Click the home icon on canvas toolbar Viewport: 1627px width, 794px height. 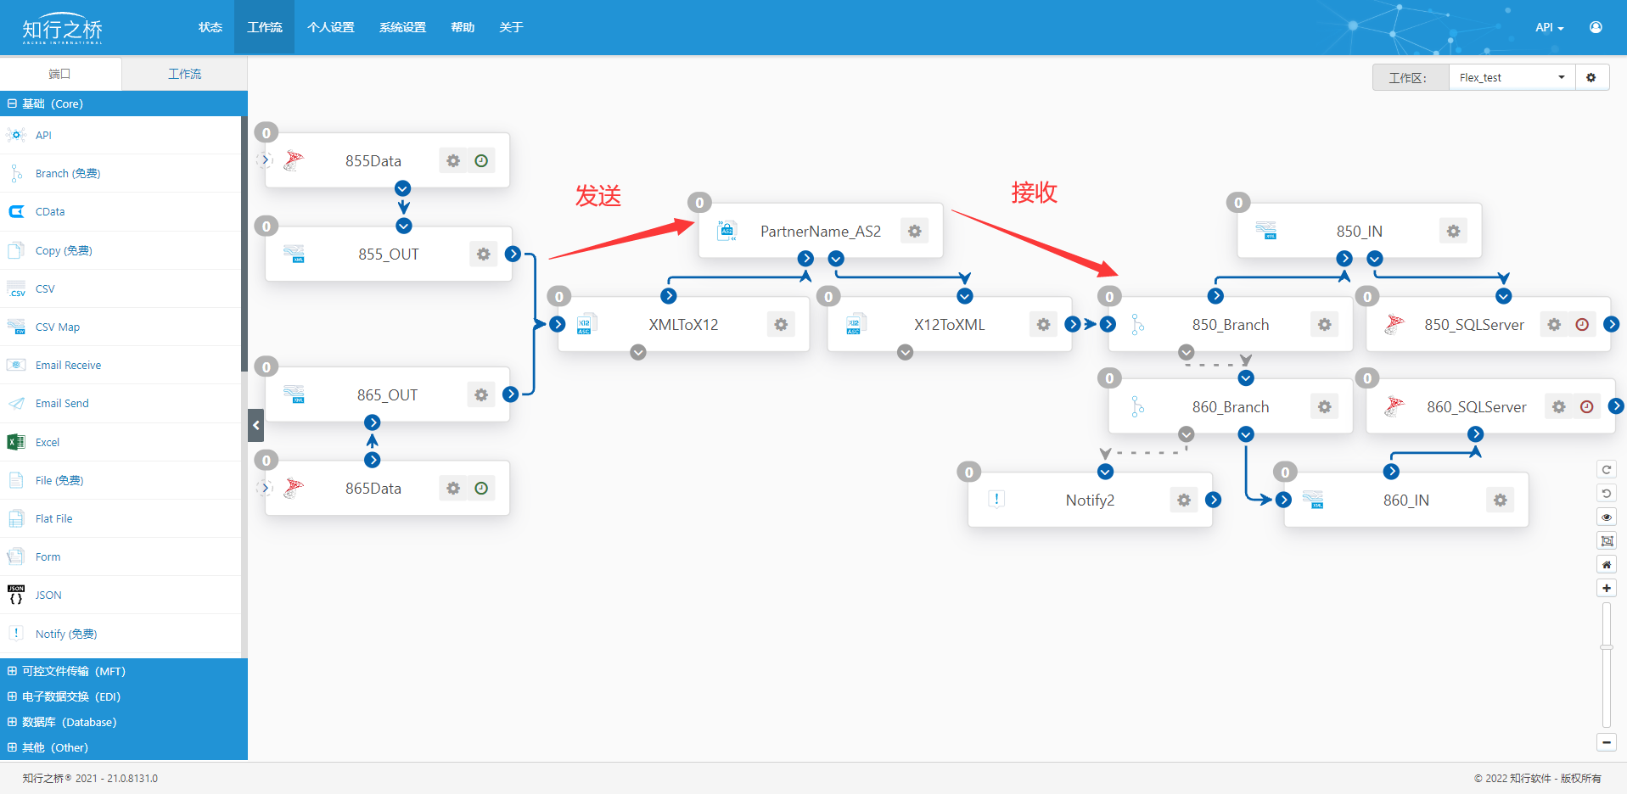click(1607, 564)
